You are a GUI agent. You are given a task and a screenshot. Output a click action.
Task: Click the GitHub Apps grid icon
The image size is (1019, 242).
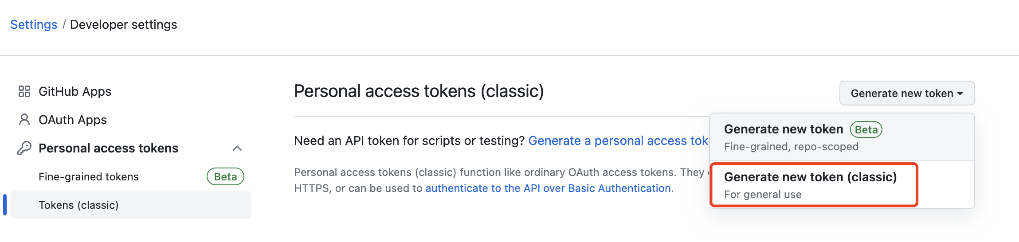(24, 91)
